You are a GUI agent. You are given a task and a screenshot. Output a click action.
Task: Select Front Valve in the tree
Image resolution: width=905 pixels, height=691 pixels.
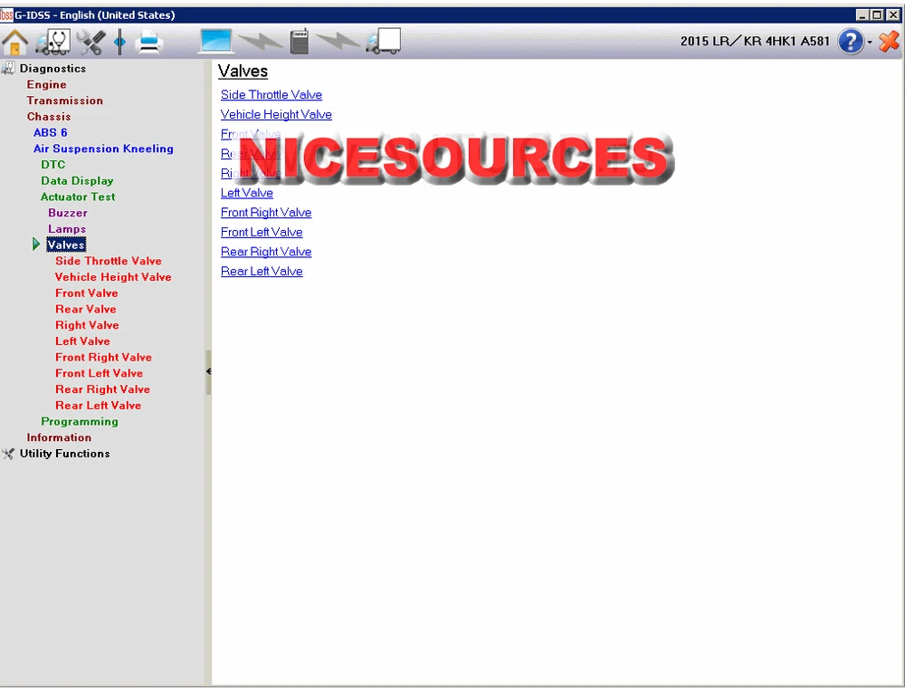(87, 293)
